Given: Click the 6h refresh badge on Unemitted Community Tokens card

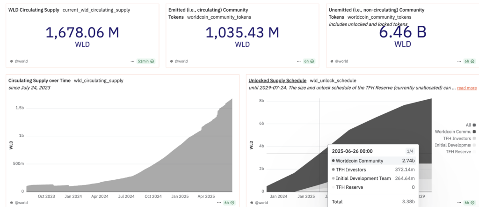Looking at the screenshot, I should 469,61.
